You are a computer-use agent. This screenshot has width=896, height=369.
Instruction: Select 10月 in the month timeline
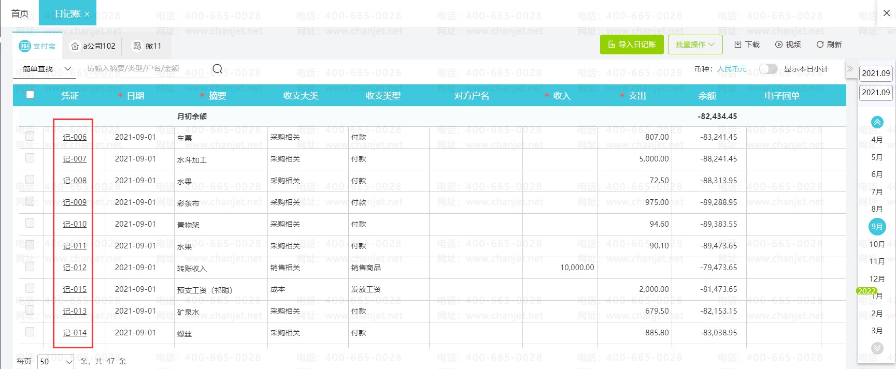click(x=877, y=244)
